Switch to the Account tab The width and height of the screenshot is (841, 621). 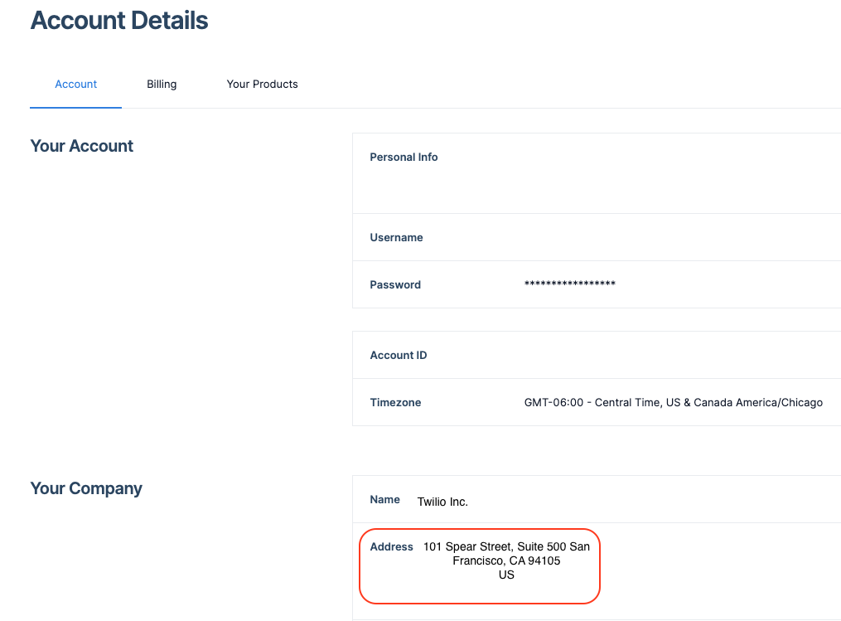tap(75, 85)
